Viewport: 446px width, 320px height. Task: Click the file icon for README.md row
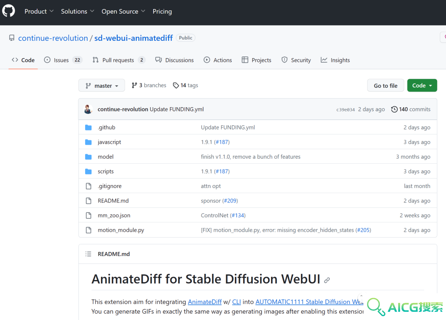88,201
